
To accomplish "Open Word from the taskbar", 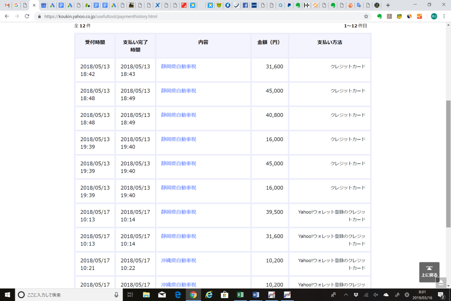I will click(x=256, y=295).
